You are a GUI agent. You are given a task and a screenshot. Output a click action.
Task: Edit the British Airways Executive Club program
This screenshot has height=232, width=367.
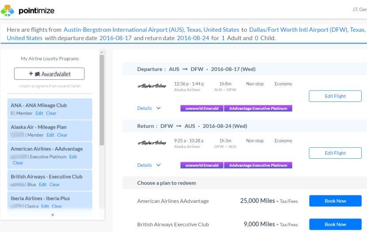click(x=43, y=184)
